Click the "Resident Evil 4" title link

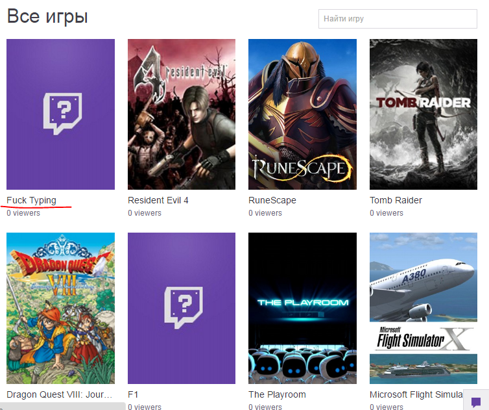(x=158, y=200)
